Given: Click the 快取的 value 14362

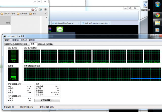Looking at the screenshot, I should (x=29, y=88).
